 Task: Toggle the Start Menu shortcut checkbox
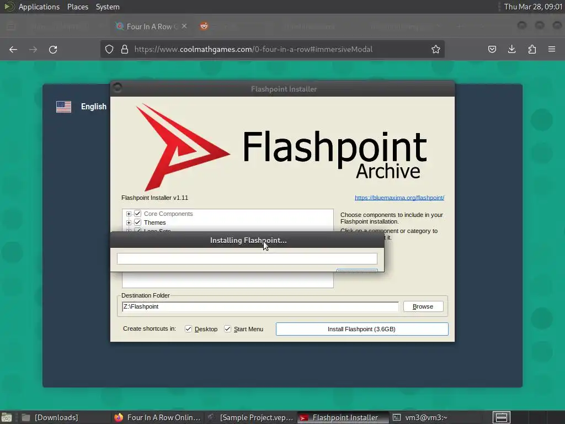(x=227, y=329)
